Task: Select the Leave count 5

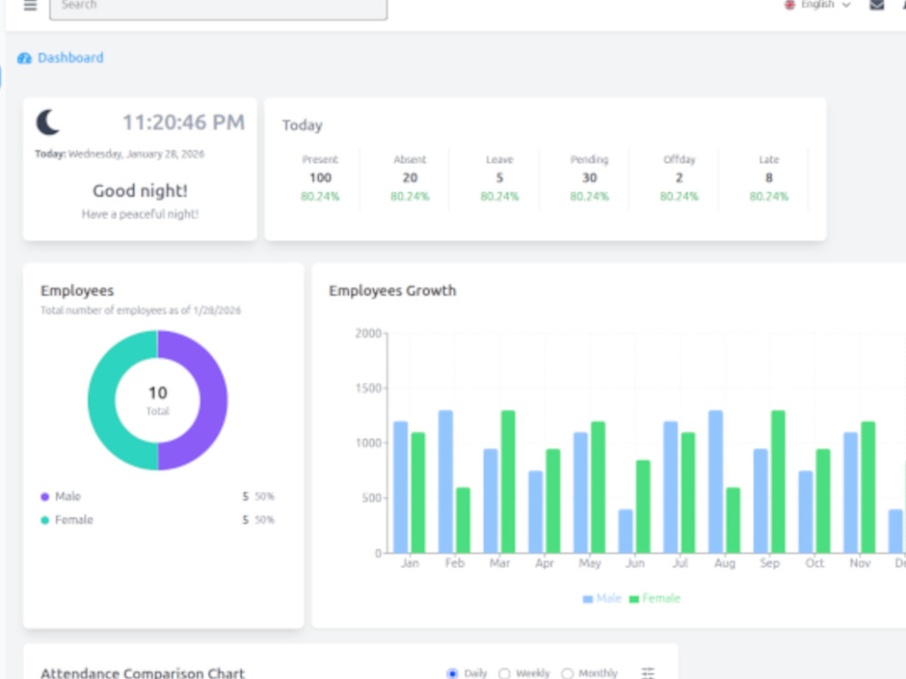Action: pyautogui.click(x=500, y=177)
